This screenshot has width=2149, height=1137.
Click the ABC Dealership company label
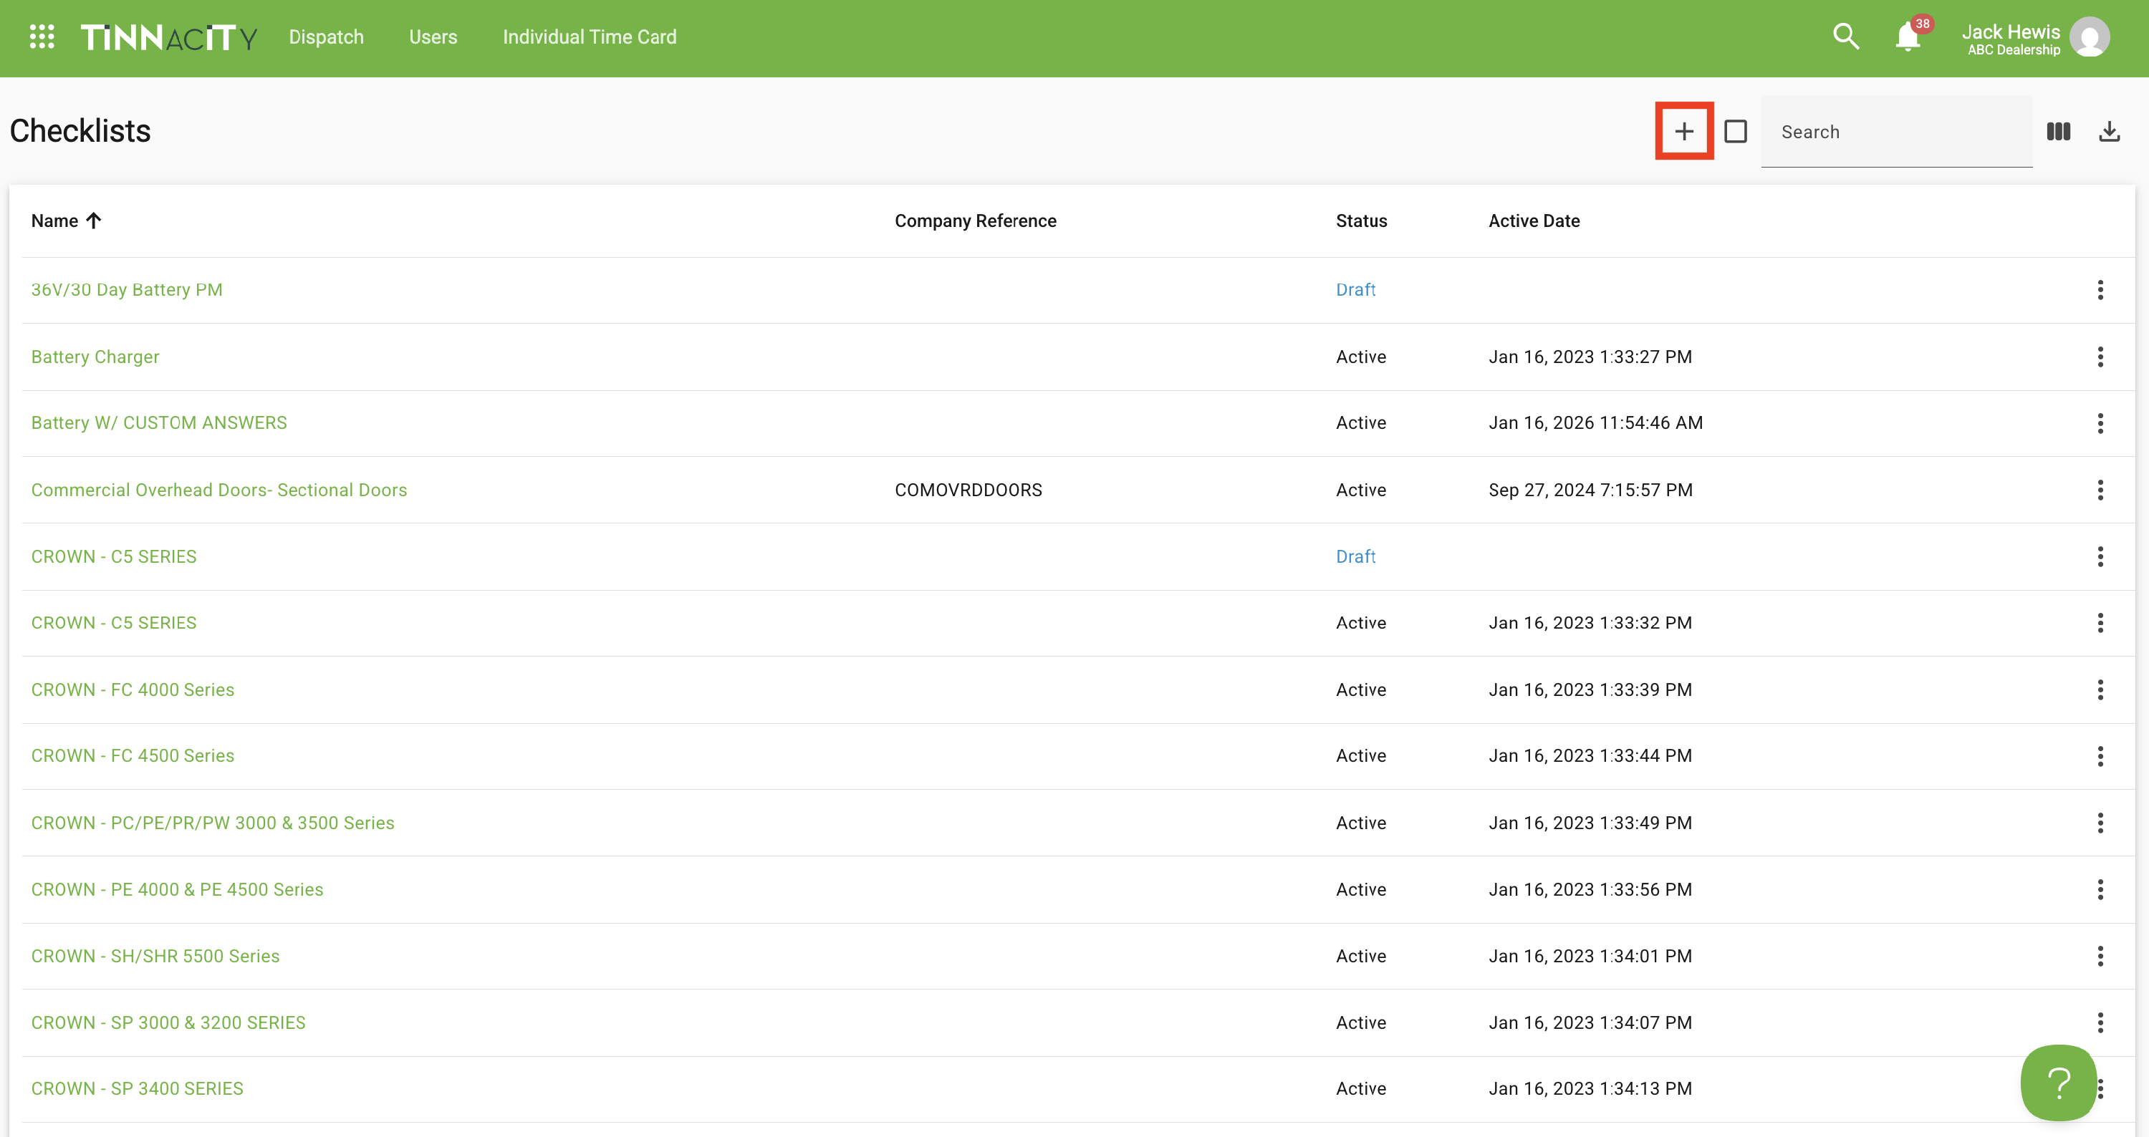click(x=2013, y=50)
